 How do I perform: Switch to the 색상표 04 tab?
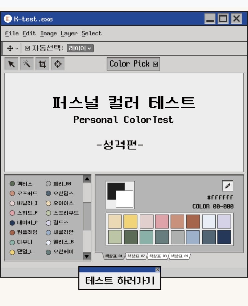(x=180, y=256)
